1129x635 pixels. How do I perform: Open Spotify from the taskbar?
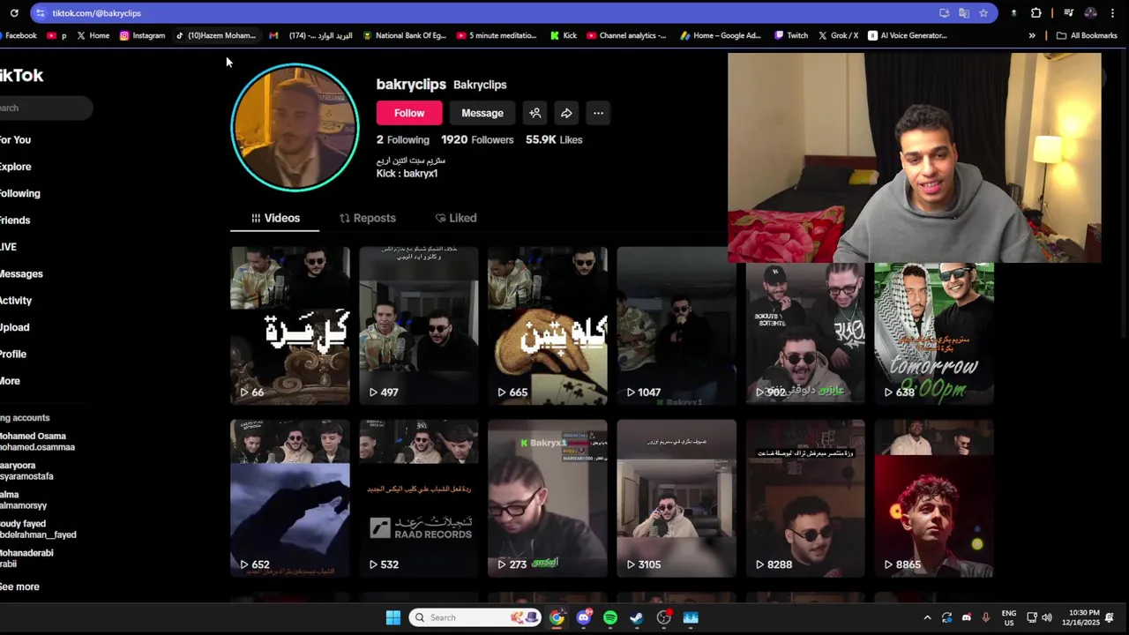610,617
